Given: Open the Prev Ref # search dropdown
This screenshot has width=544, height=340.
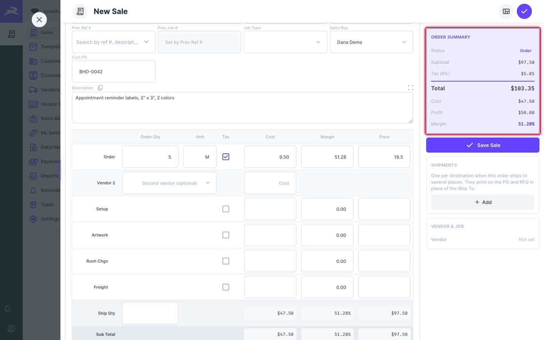Looking at the screenshot, I should (114, 42).
